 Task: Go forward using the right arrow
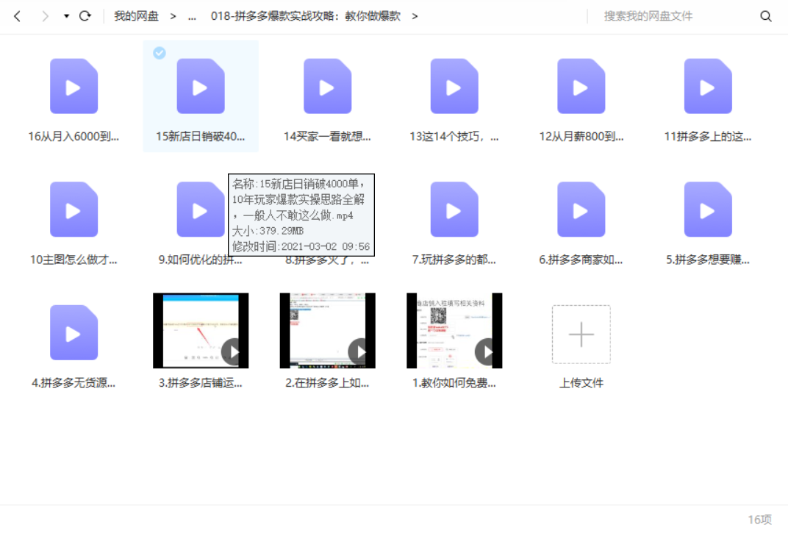tap(46, 16)
